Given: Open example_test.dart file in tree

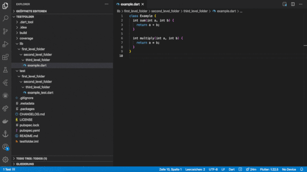Looking at the screenshot, I should click(x=62, y=93).
